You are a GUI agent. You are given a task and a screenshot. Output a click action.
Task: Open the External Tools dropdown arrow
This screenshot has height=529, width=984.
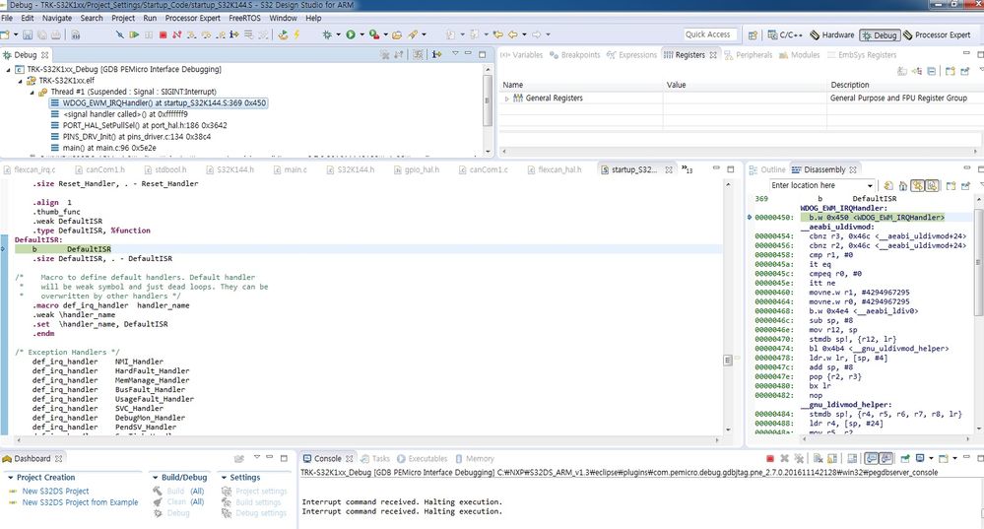[x=385, y=35]
